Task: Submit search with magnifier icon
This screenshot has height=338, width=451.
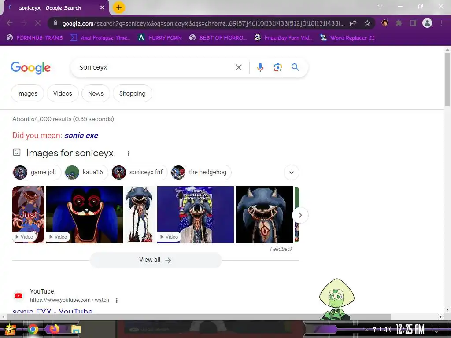Action: (x=295, y=67)
